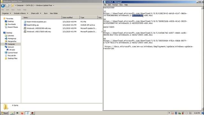Open Network in the navigation pane
Viewport: 204px width, 115px height.
[11, 47]
